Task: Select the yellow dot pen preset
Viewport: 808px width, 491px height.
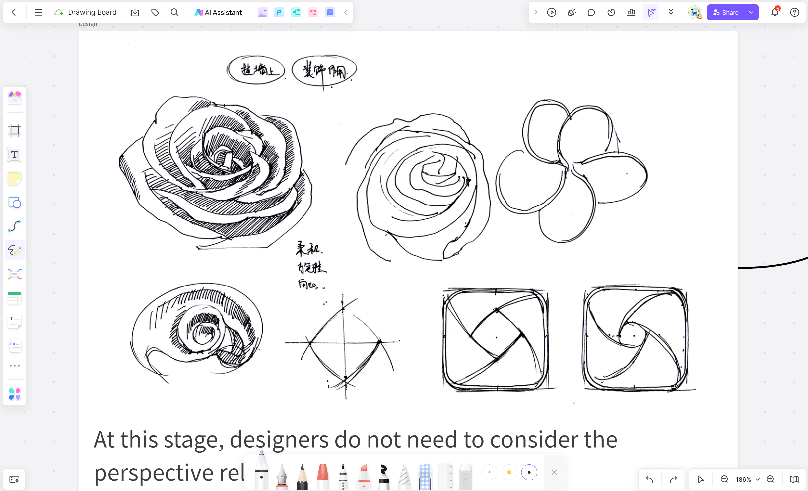Action: pyautogui.click(x=509, y=472)
